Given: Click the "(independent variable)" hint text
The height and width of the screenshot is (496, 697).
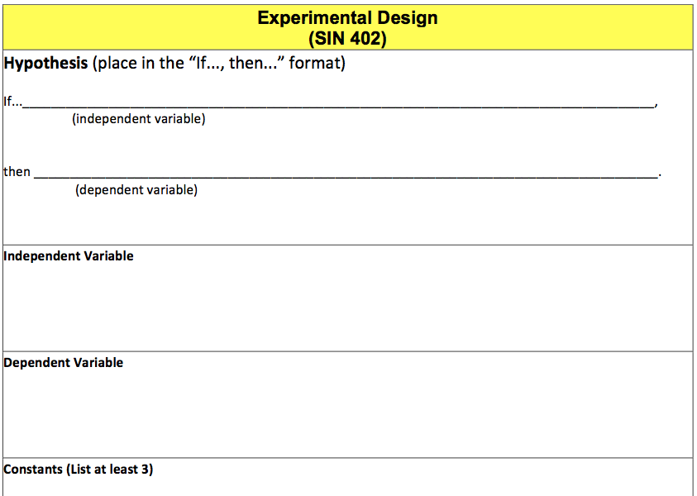Looking at the screenshot, I should (x=139, y=119).
